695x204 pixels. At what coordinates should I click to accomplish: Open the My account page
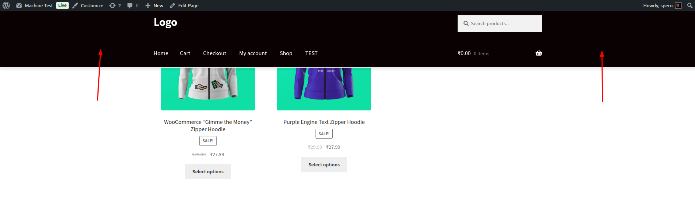(x=253, y=53)
